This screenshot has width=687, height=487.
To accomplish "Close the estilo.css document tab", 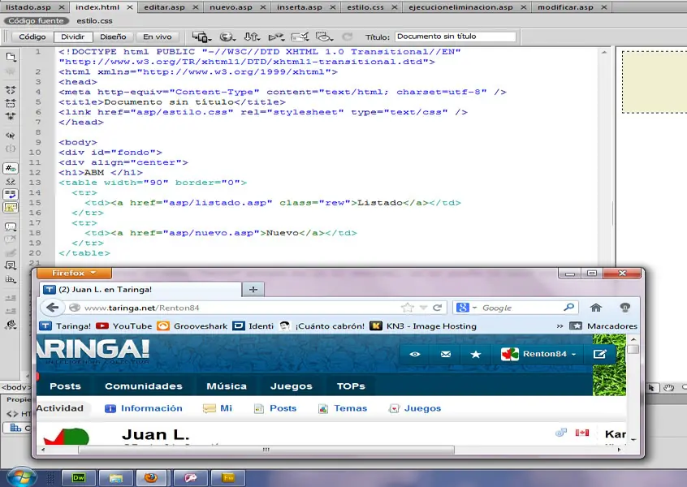I will tap(395, 7).
